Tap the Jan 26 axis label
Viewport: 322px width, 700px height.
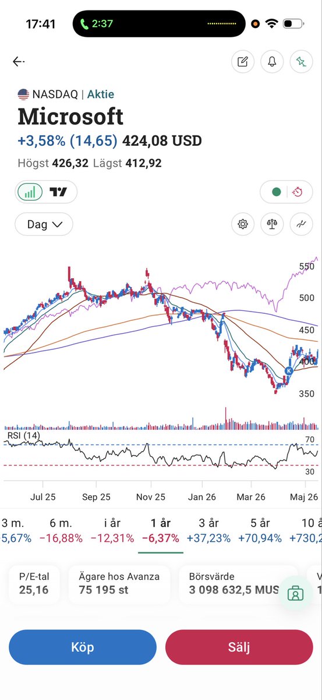click(x=202, y=497)
